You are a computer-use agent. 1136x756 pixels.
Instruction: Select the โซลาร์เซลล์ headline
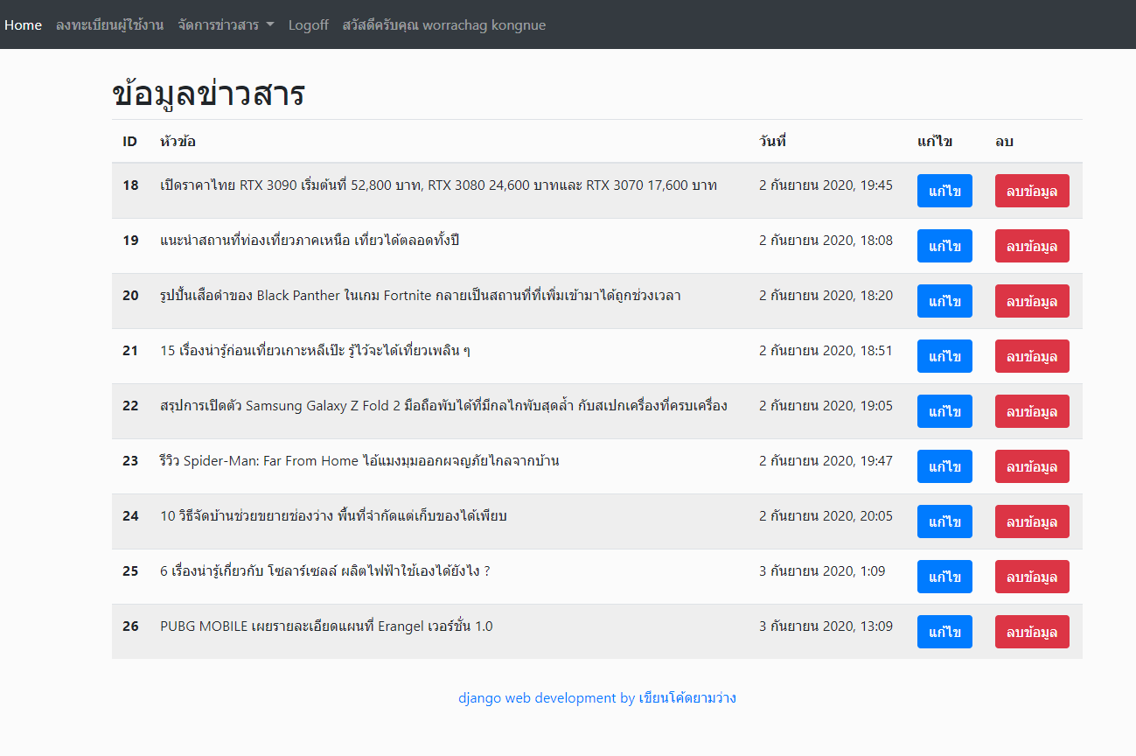(325, 571)
